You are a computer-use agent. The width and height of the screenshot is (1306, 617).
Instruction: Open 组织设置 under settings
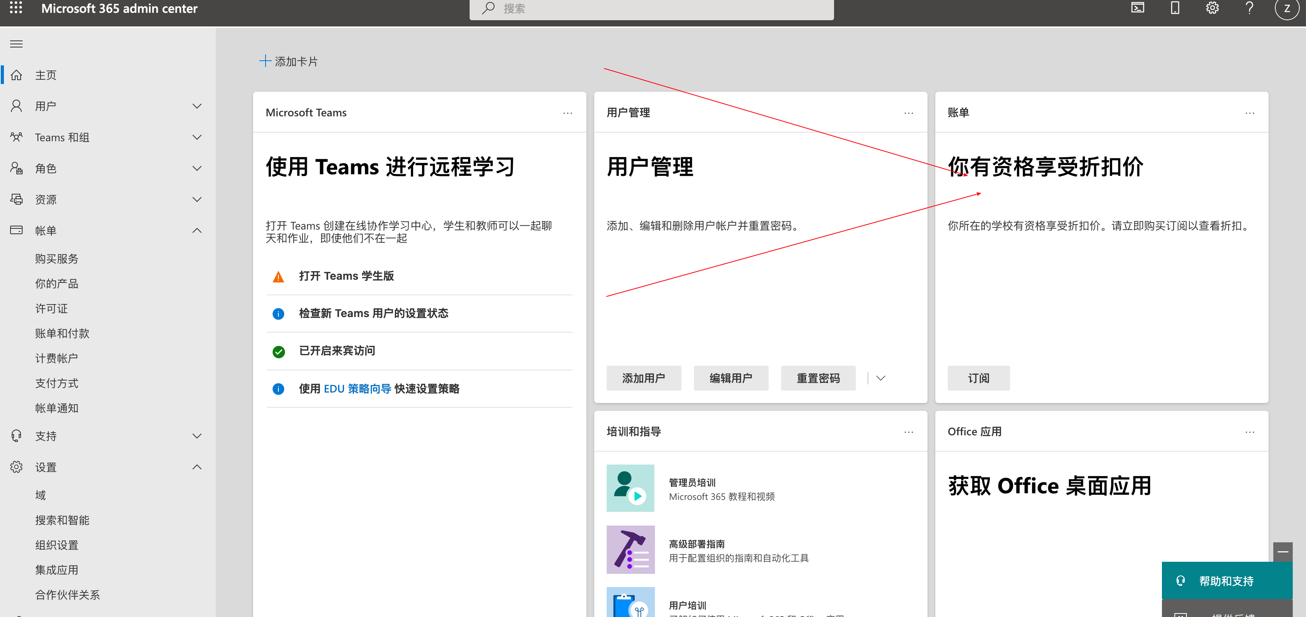[57, 545]
